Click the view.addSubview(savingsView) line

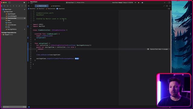tap(48, 55)
